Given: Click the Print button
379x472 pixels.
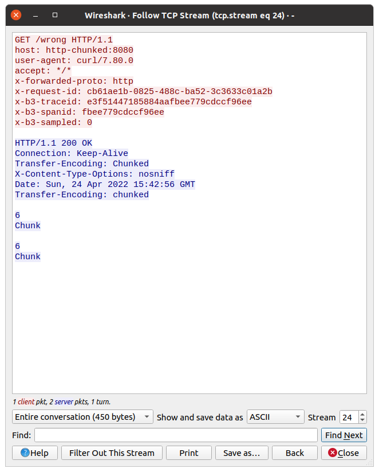Looking at the screenshot, I should 188,453.
